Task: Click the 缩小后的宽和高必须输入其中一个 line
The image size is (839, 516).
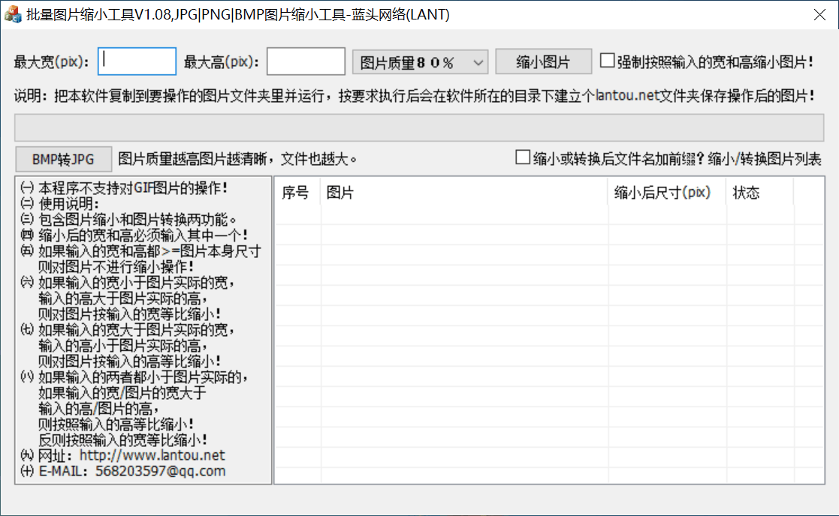Action: tap(143, 235)
